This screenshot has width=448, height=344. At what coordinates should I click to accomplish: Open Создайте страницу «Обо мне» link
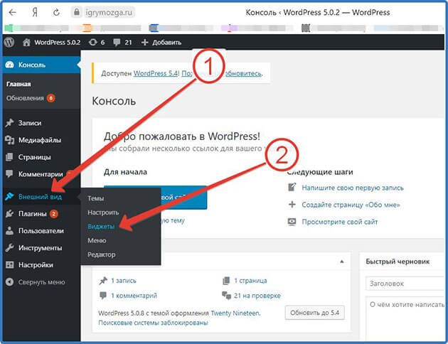351,205
